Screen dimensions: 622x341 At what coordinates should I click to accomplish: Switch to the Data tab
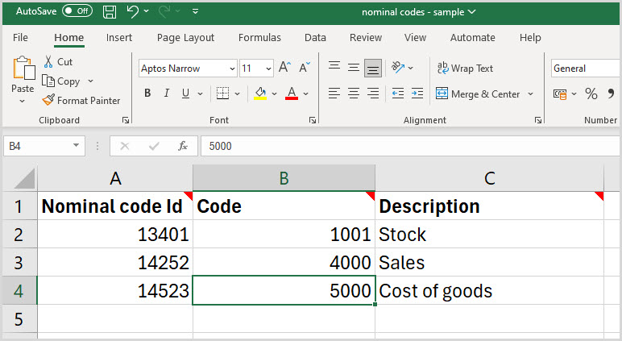click(315, 37)
